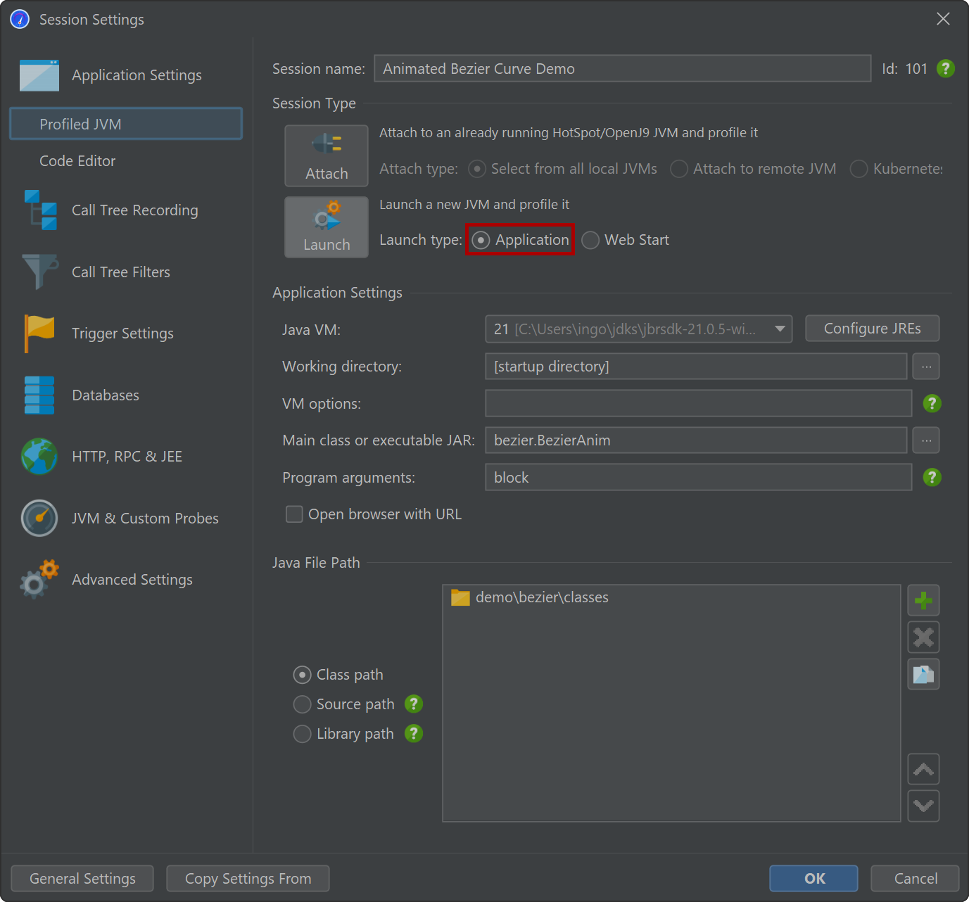Open Call Tree Filters funnel section
Image resolution: width=969 pixels, height=902 pixels.
[x=120, y=272]
